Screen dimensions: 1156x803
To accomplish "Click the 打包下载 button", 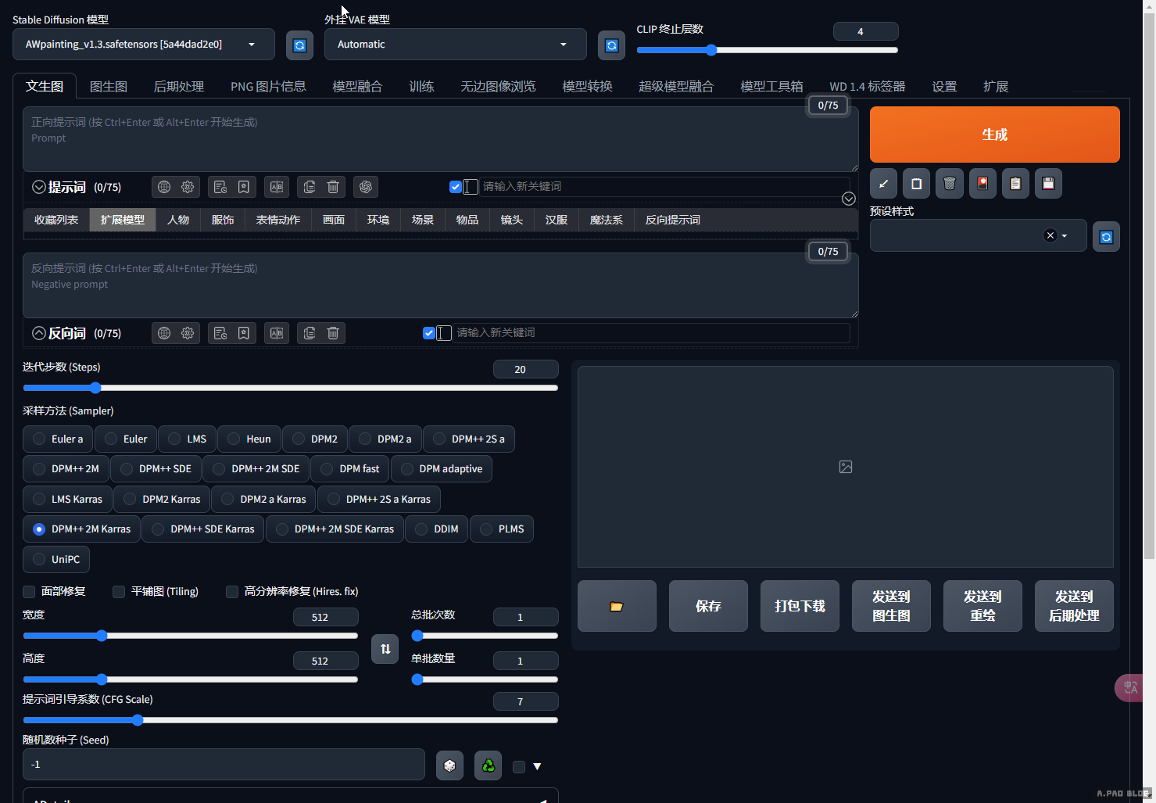I will coord(800,606).
